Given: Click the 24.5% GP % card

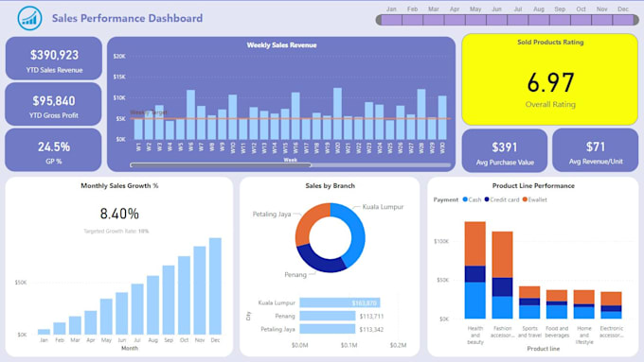Looking at the screenshot, I should click(x=53, y=150).
